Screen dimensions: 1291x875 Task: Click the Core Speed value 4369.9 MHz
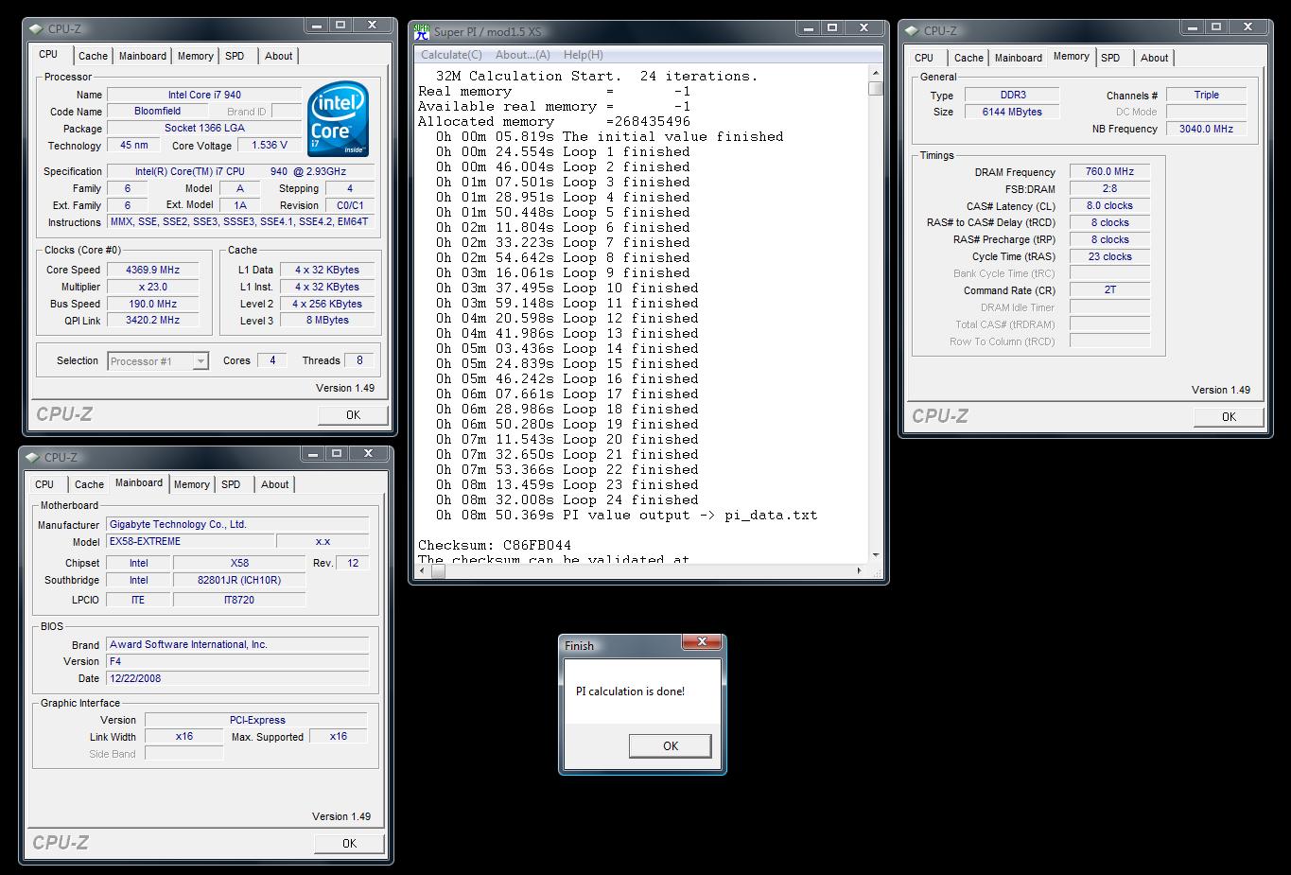(153, 270)
